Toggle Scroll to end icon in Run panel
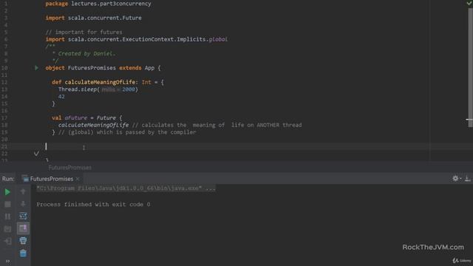This screenshot has height=266, width=473. 23,228
